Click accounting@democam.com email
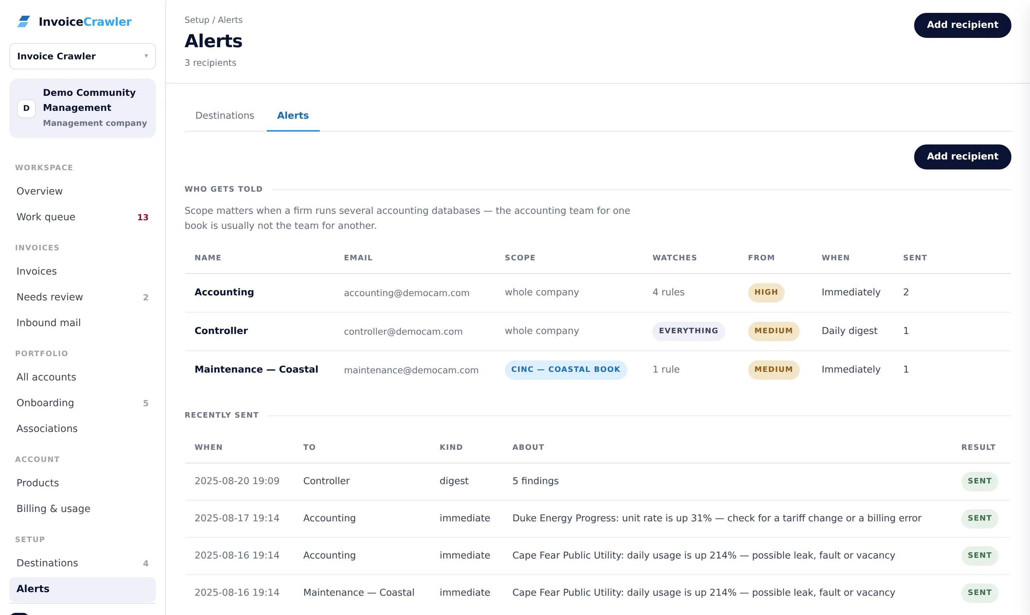Viewport: 1030px width, 615px height. pos(407,293)
